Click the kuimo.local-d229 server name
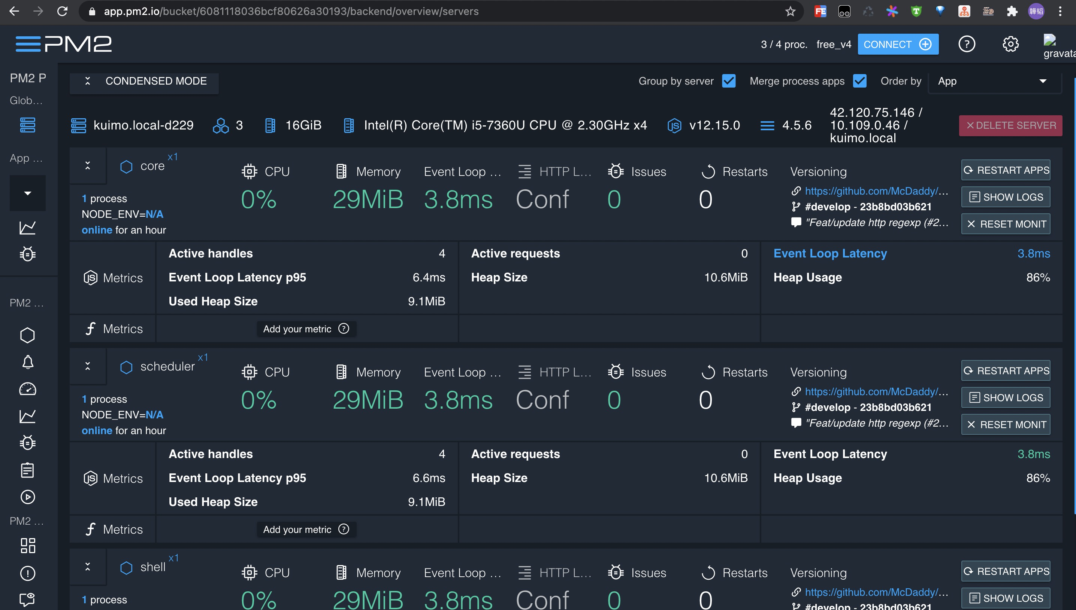Screen dimensions: 1076x610 point(143,125)
